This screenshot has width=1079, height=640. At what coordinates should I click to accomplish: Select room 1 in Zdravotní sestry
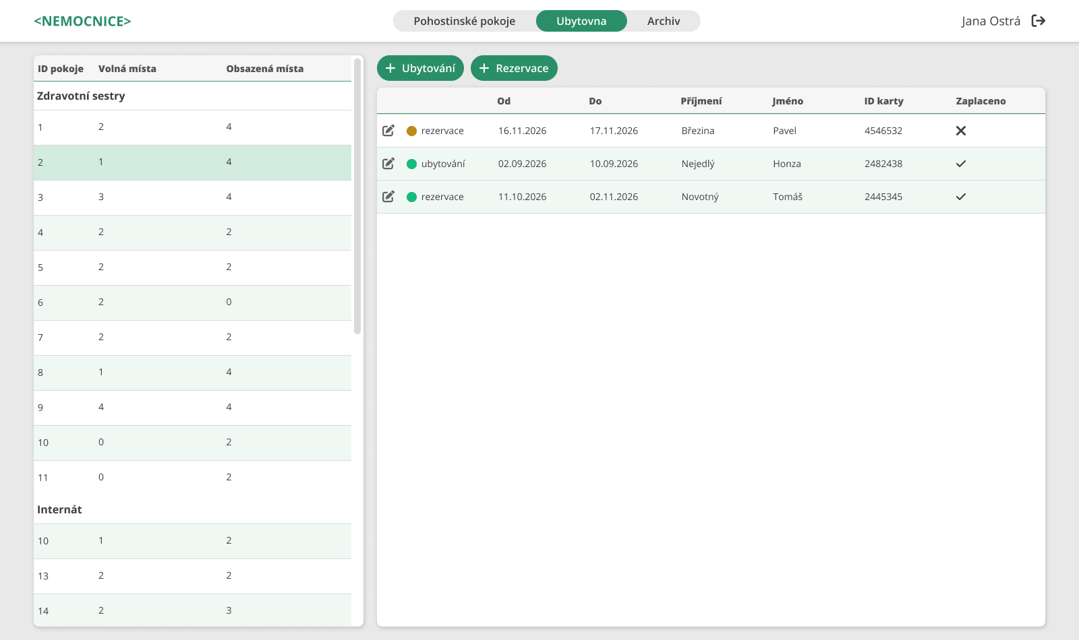(192, 127)
